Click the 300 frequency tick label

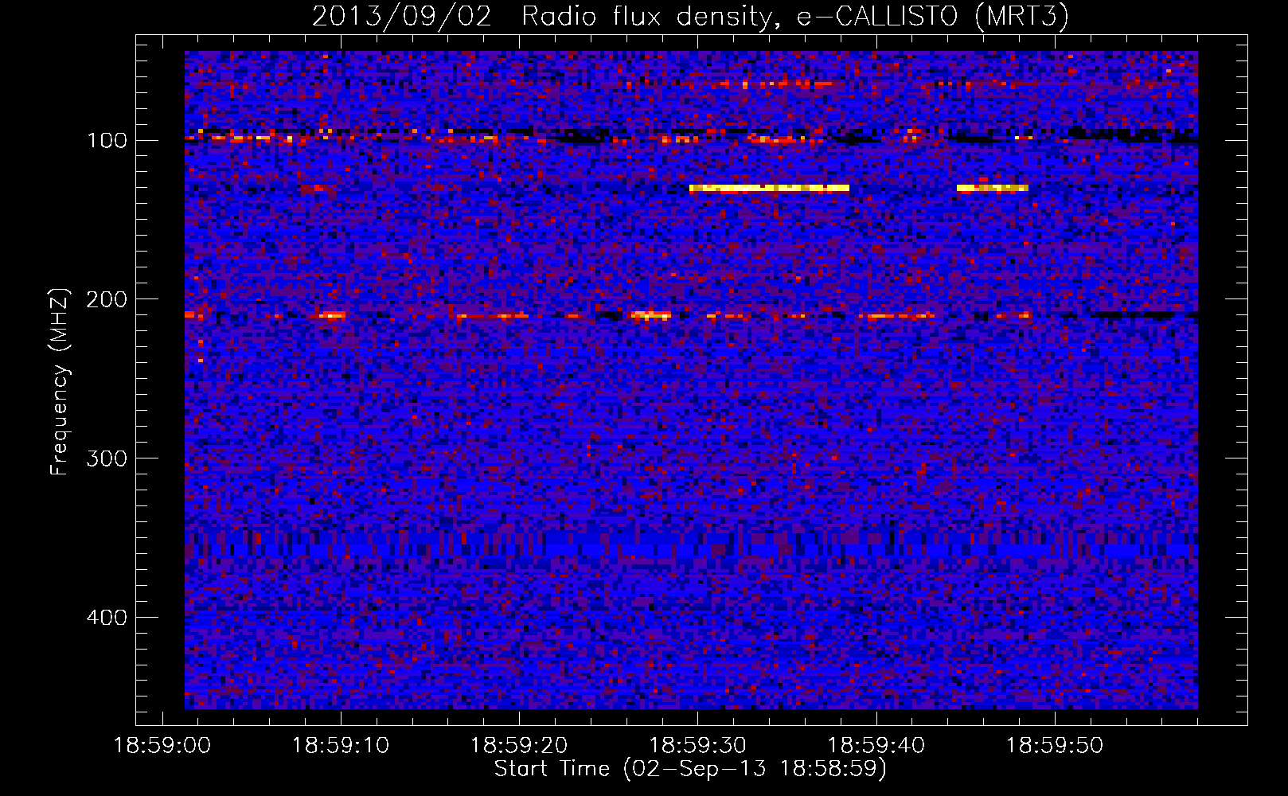(107, 458)
